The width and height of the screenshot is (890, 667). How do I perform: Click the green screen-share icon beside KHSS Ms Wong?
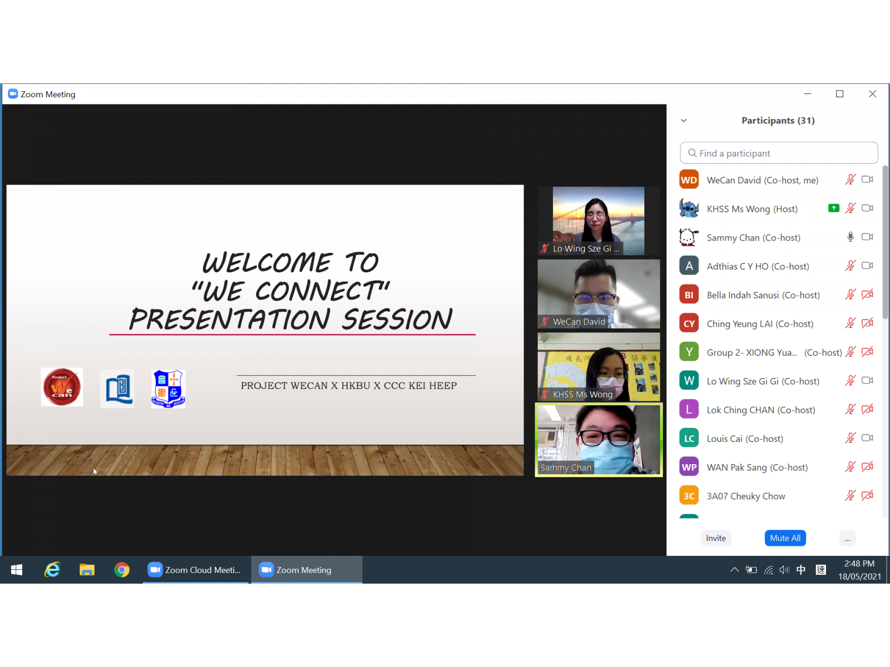(833, 208)
